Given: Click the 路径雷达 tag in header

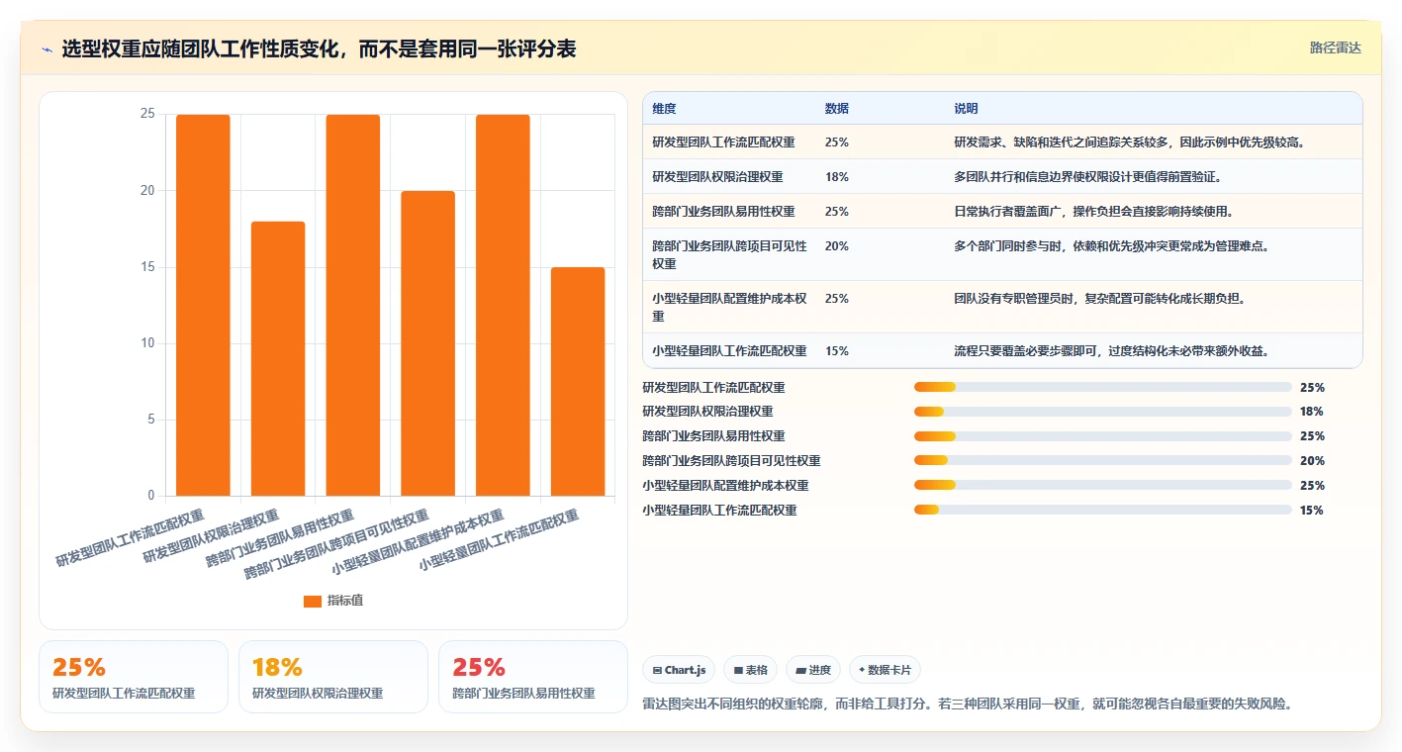Looking at the screenshot, I should point(1335,47).
